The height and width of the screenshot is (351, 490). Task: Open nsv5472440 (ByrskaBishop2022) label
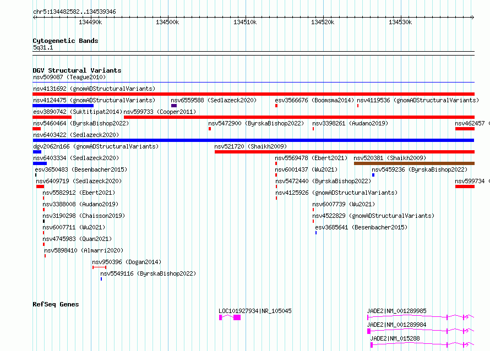[x=323, y=181]
